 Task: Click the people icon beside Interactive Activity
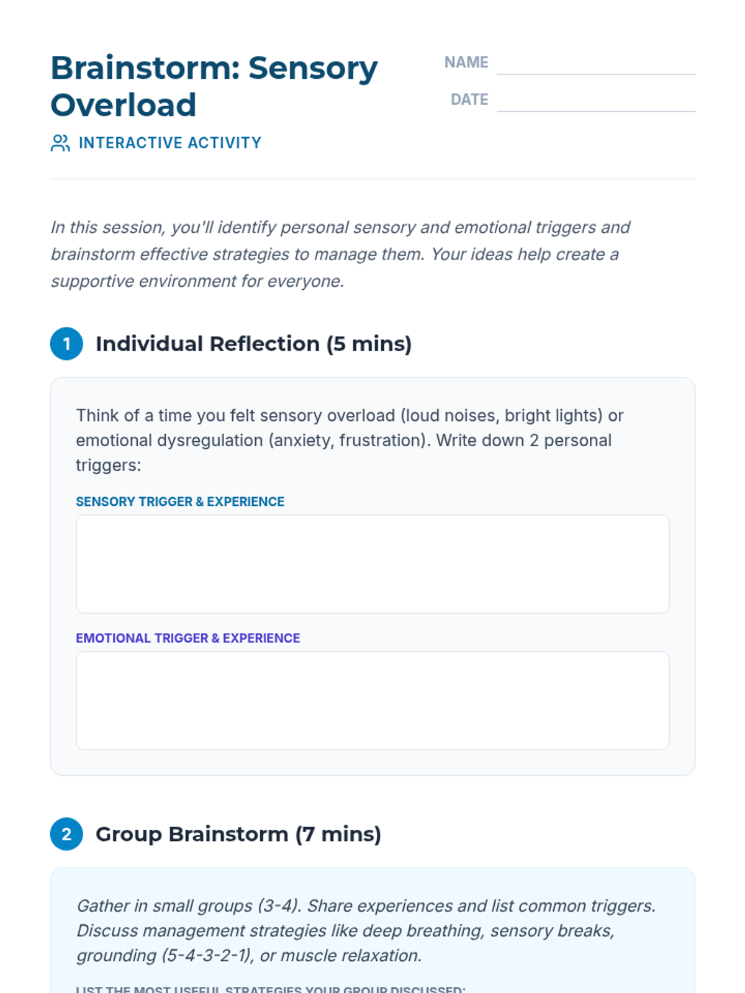[x=60, y=143]
